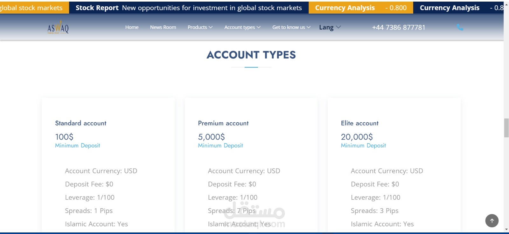The width and height of the screenshot is (509, 234).
Task: Click Spreads: 1 Pips in Standard account
Action: [89, 211]
